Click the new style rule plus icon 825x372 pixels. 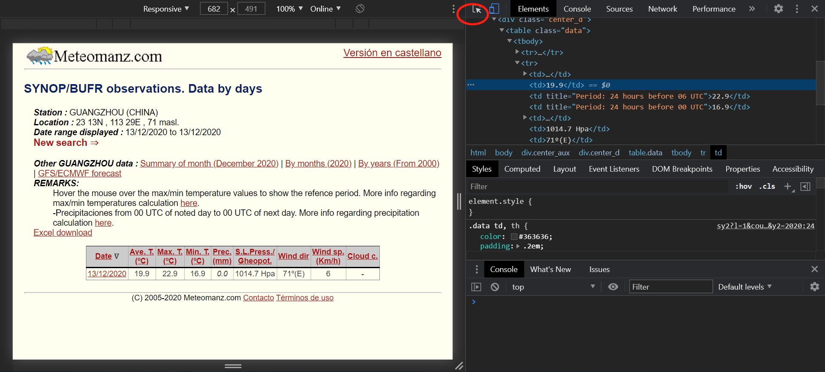coord(788,186)
